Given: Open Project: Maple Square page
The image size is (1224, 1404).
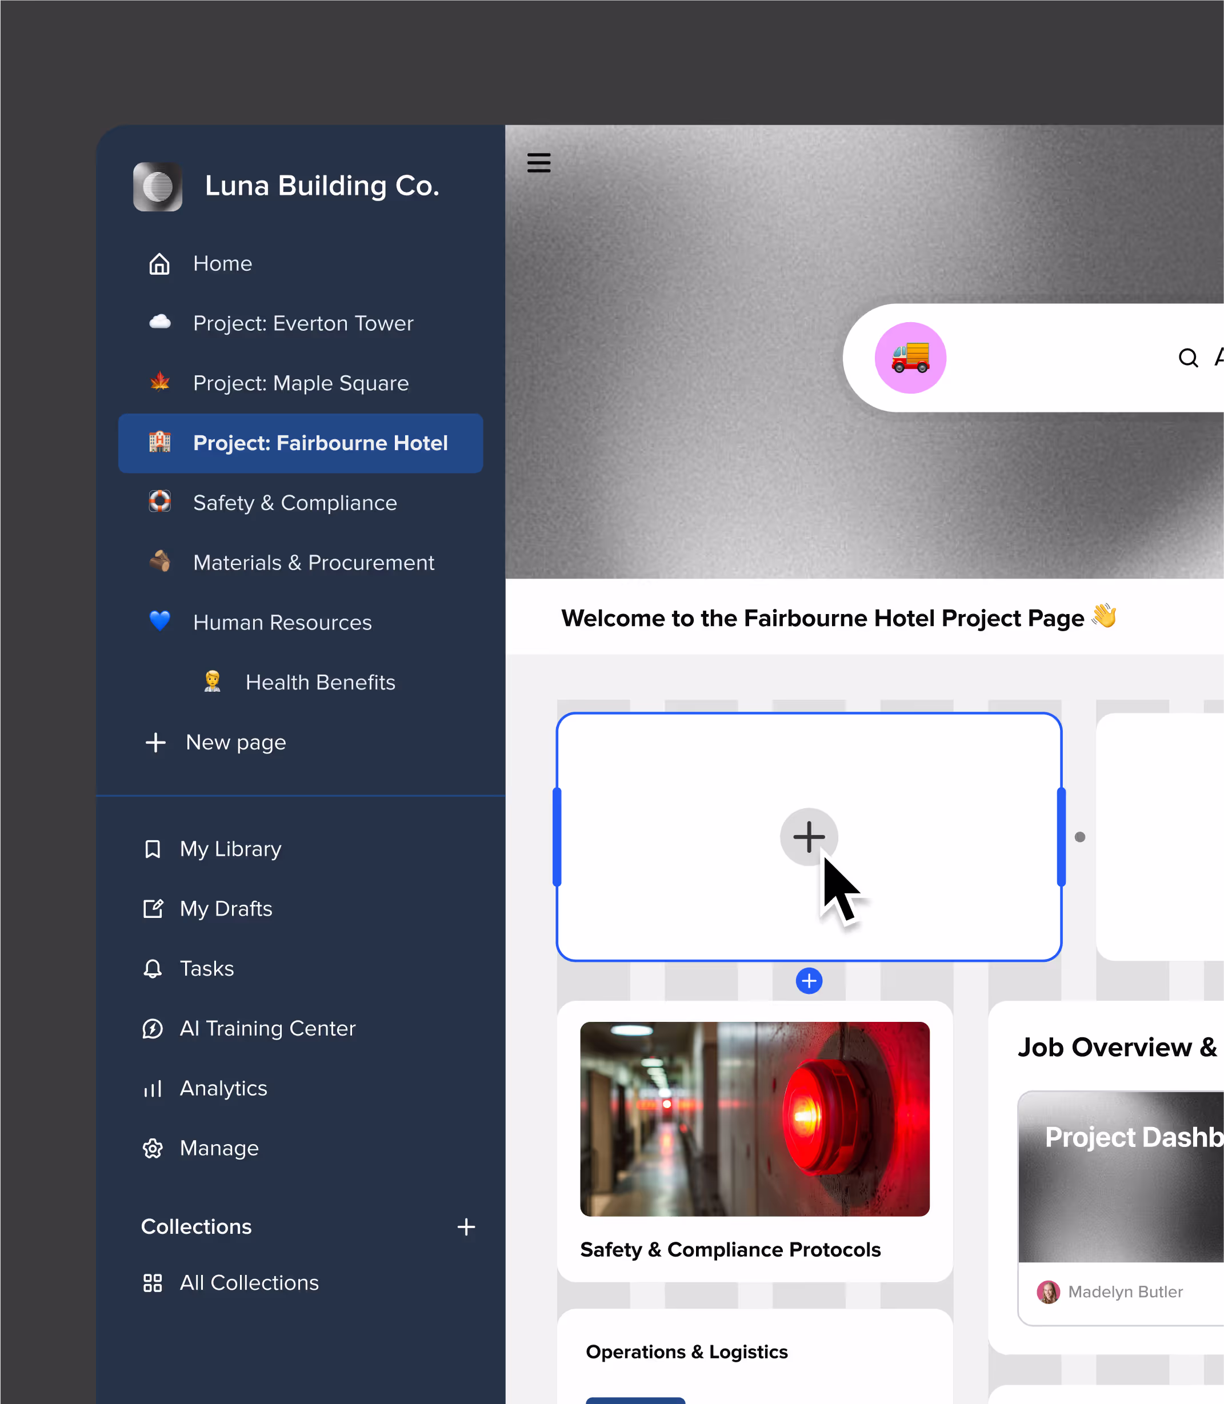Looking at the screenshot, I should (301, 383).
